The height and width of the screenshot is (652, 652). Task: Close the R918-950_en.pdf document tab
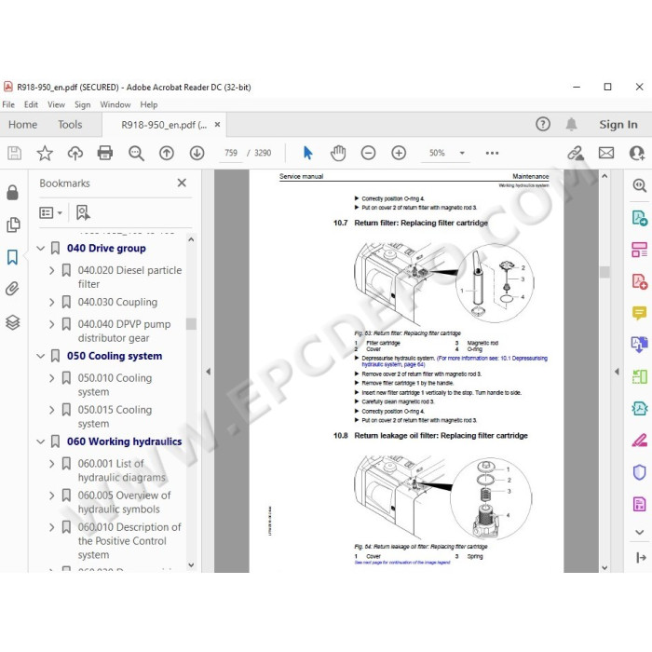[217, 124]
